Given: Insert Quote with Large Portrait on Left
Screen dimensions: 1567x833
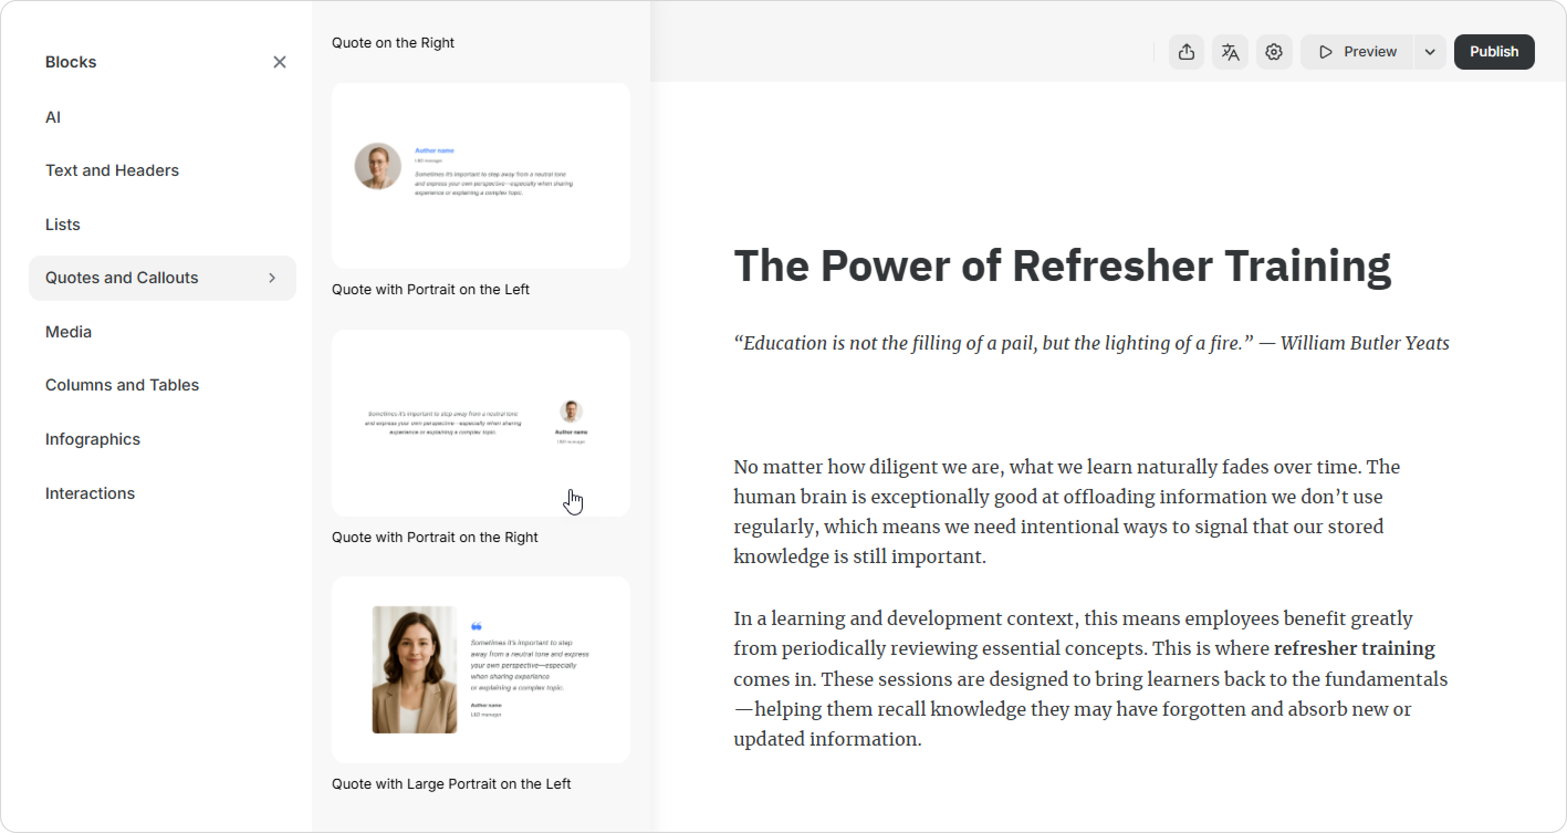Looking at the screenshot, I should (x=480, y=669).
